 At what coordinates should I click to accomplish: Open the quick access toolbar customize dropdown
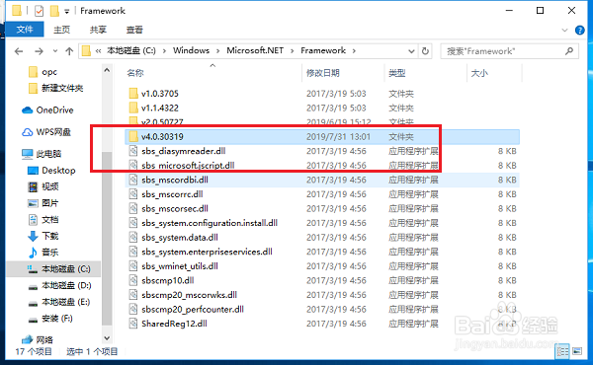(66, 12)
